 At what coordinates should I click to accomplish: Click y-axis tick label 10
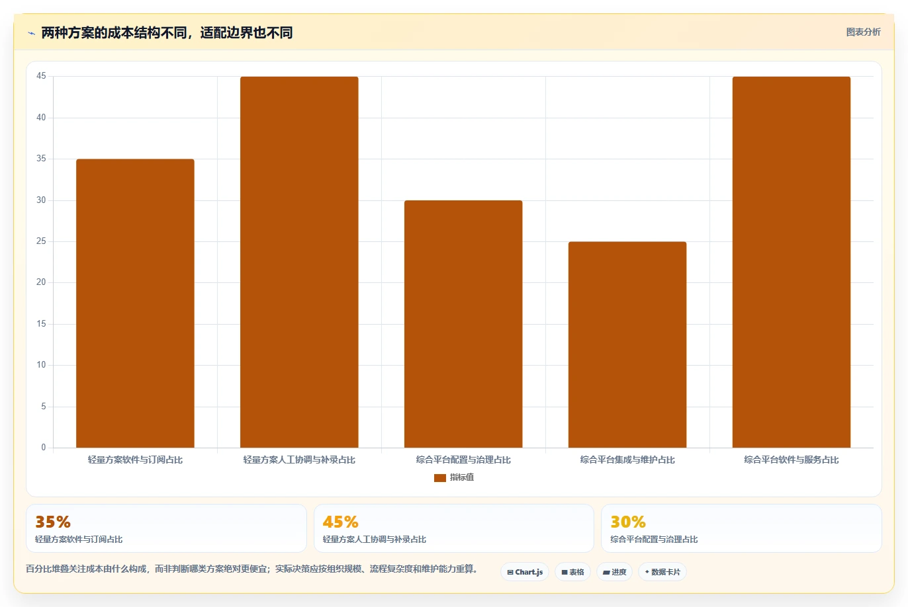tap(41, 365)
